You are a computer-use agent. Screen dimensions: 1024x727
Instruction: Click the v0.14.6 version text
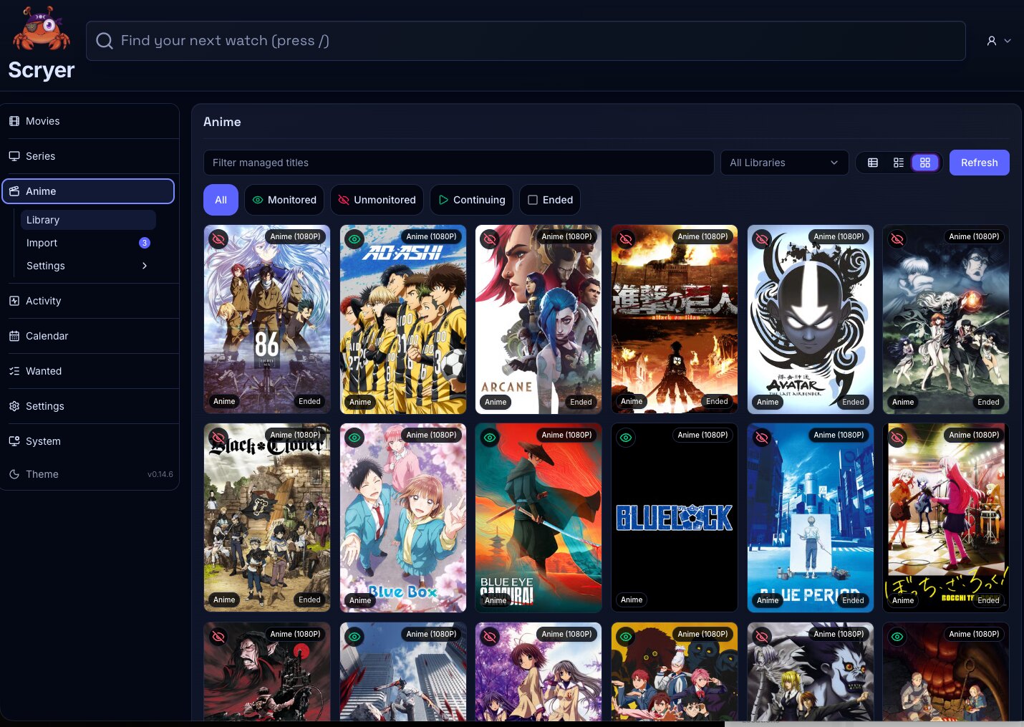(x=160, y=474)
